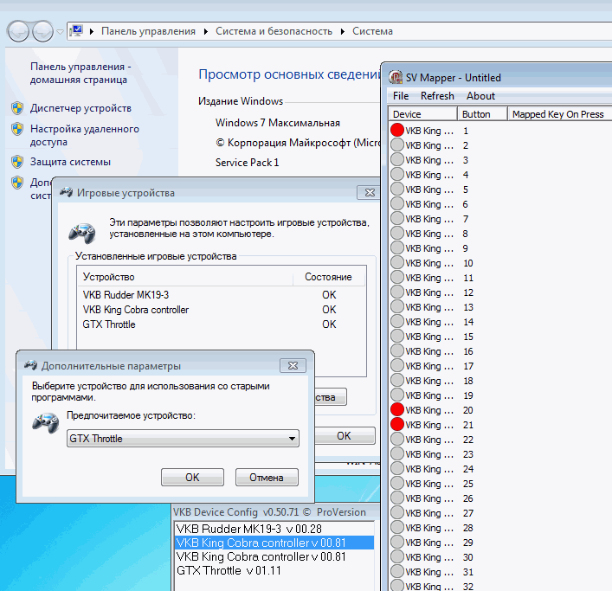Select the button 30 row in SV Mapper

point(500,557)
